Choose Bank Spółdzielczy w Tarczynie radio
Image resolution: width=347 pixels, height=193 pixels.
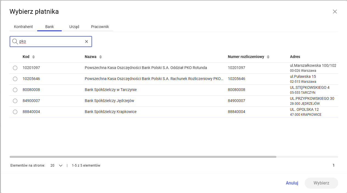click(15, 90)
